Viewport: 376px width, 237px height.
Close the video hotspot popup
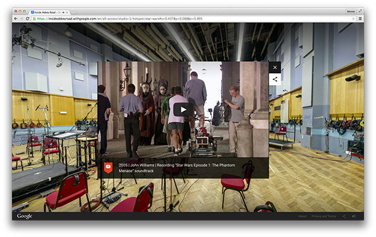[275, 67]
